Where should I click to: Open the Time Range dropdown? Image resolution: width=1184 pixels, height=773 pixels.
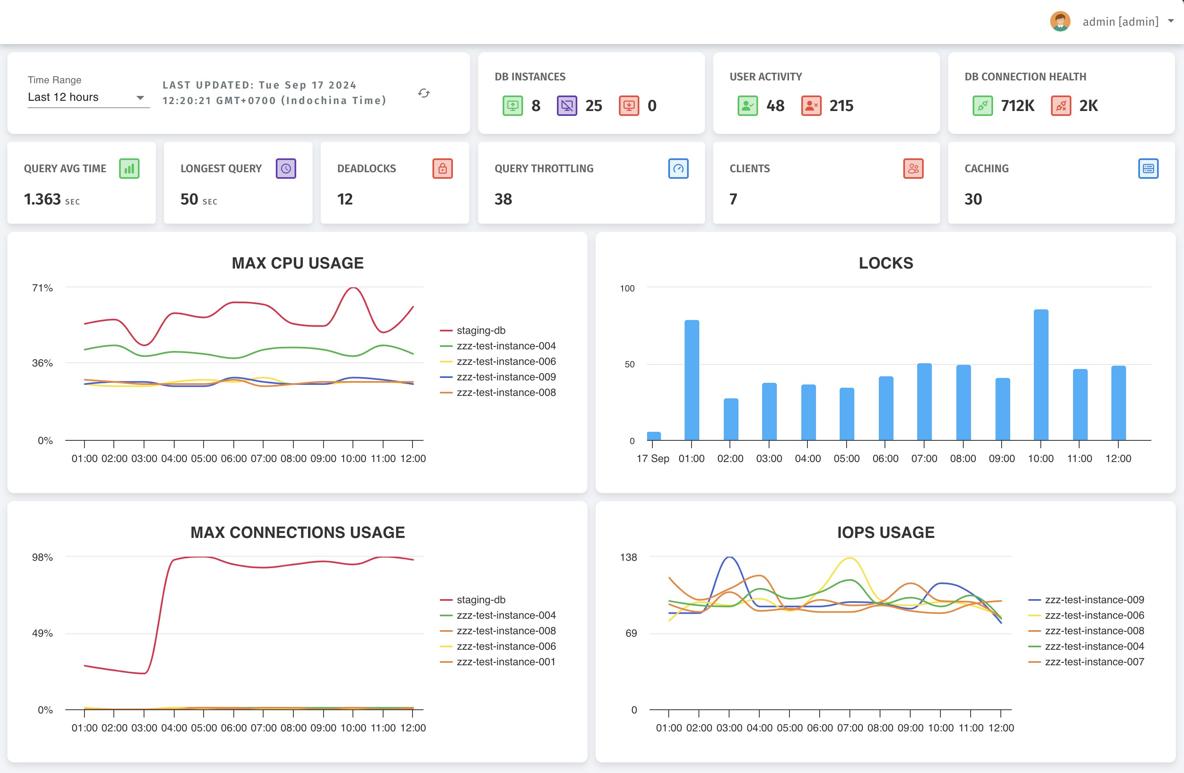pos(88,98)
